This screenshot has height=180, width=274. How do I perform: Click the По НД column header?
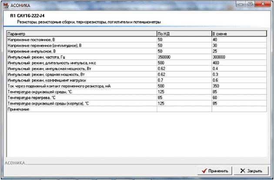pyautogui.click(x=184, y=33)
